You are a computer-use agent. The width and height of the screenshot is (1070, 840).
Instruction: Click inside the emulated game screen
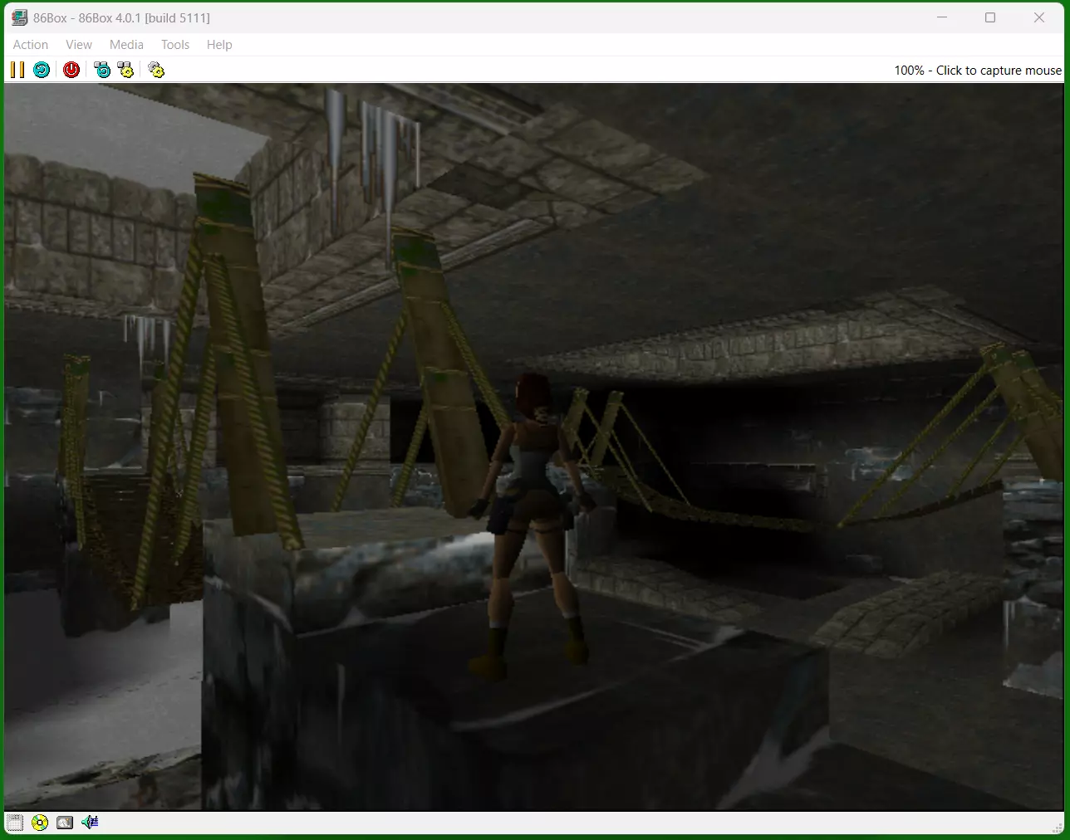tap(534, 447)
